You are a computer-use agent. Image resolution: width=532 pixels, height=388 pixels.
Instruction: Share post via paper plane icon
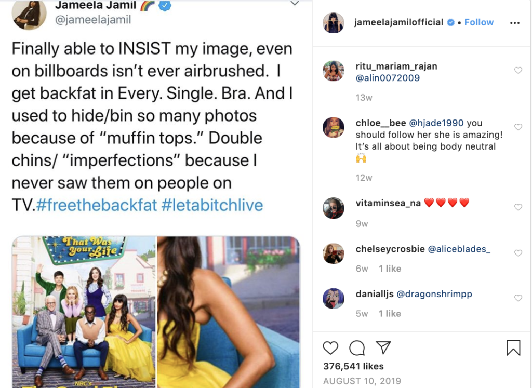[x=383, y=347]
